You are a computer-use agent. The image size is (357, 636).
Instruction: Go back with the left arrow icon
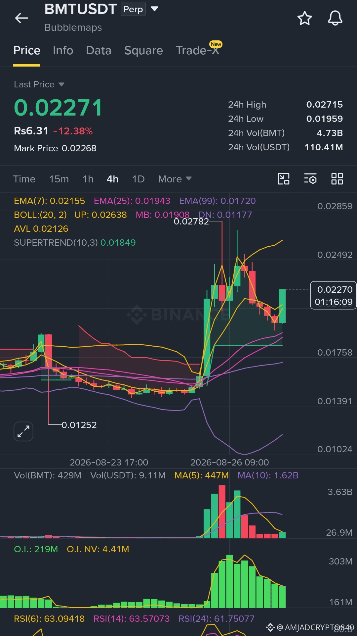click(x=21, y=18)
